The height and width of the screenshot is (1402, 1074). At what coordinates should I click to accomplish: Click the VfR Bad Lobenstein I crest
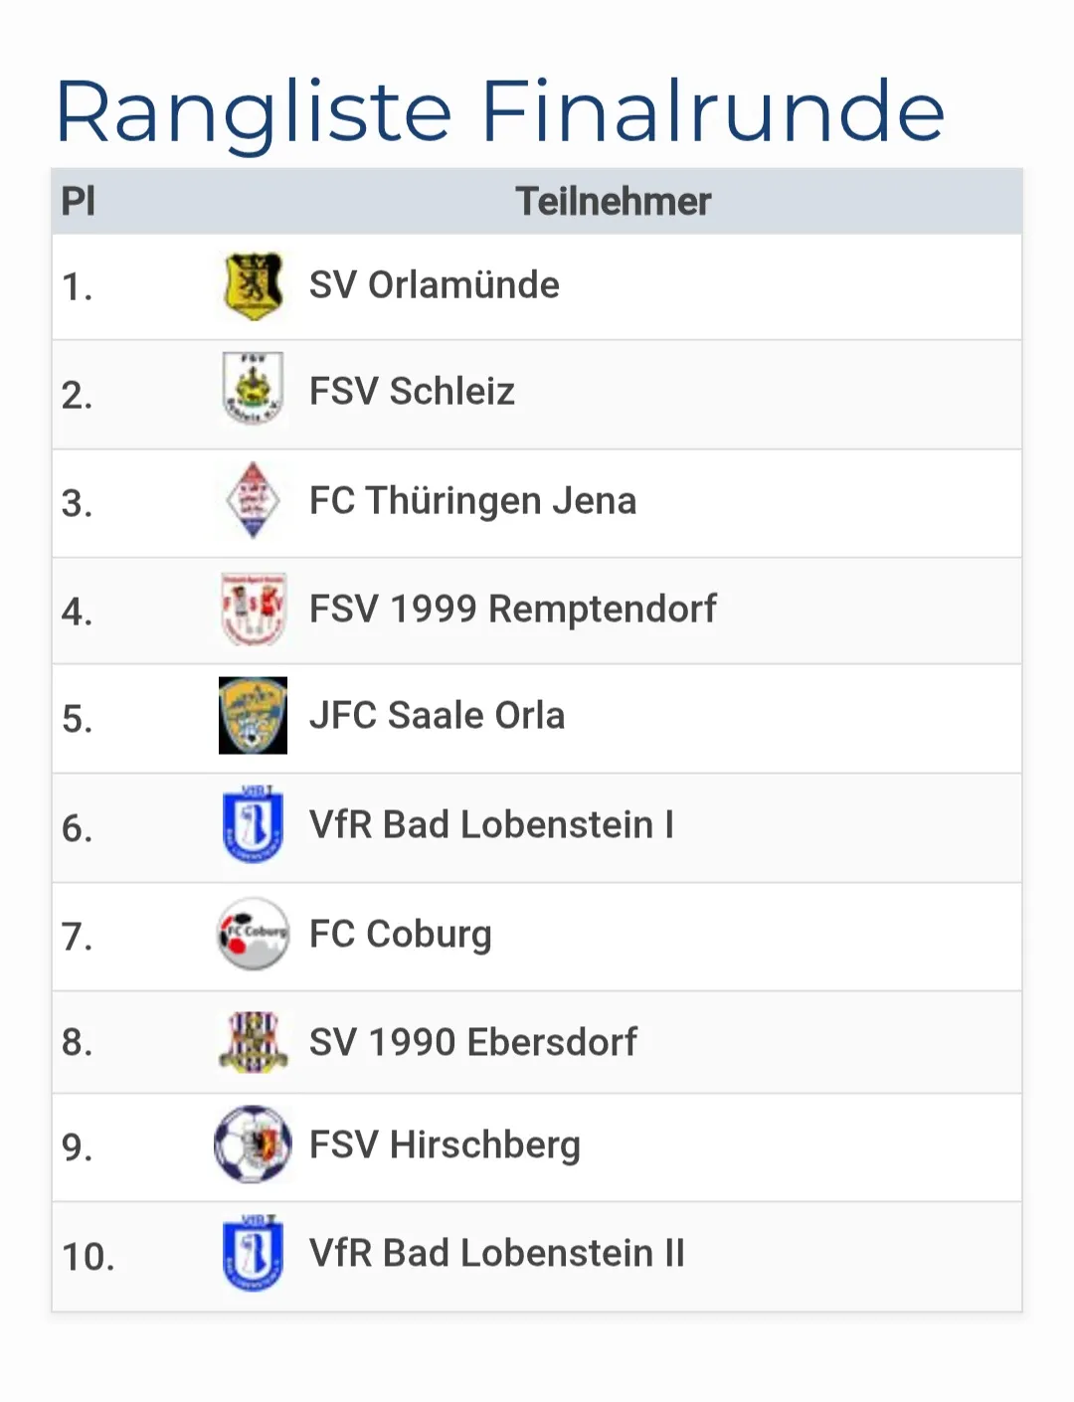click(x=253, y=824)
